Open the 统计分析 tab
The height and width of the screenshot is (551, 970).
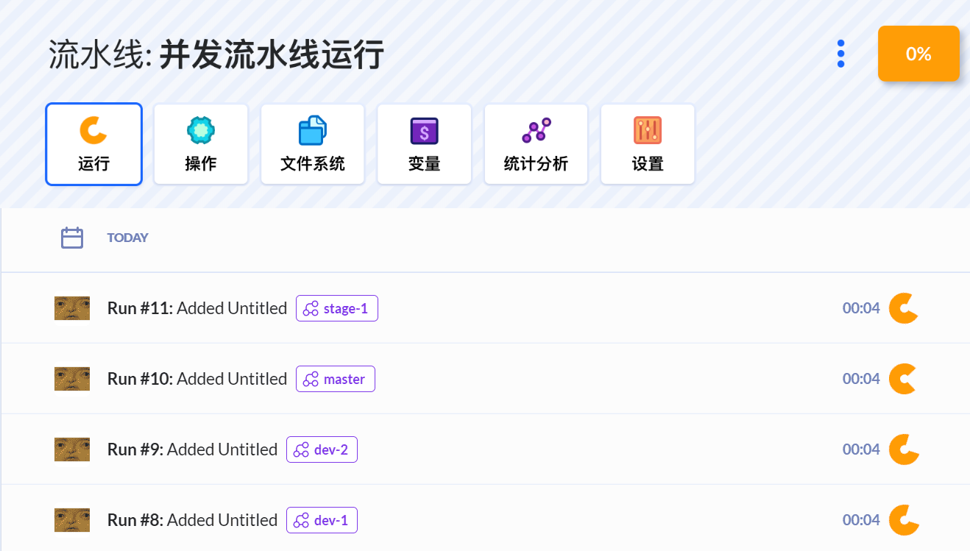point(536,144)
